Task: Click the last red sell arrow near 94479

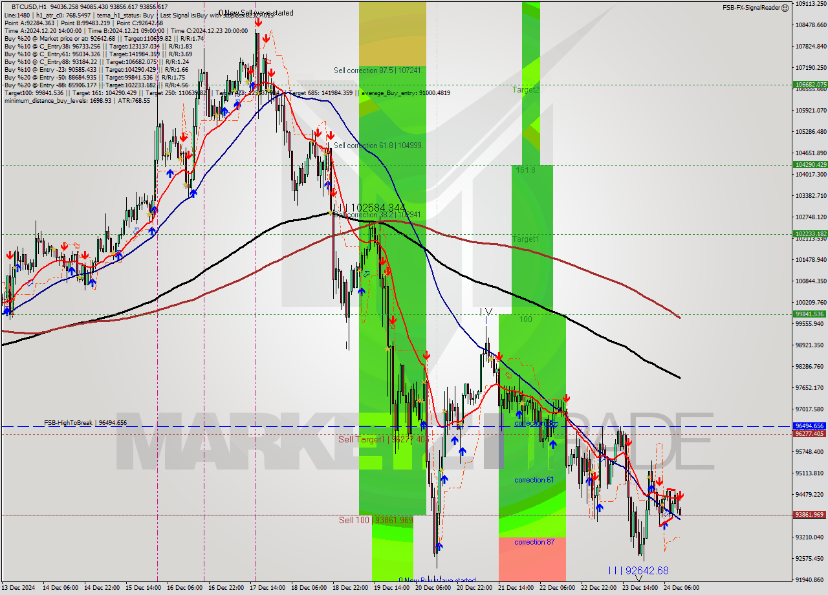Action: tap(680, 496)
